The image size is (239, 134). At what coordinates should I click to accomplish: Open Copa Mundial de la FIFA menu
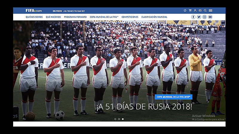tap(104, 17)
